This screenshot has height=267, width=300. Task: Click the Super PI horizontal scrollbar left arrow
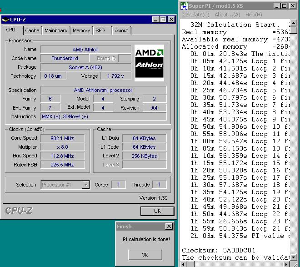184,264
